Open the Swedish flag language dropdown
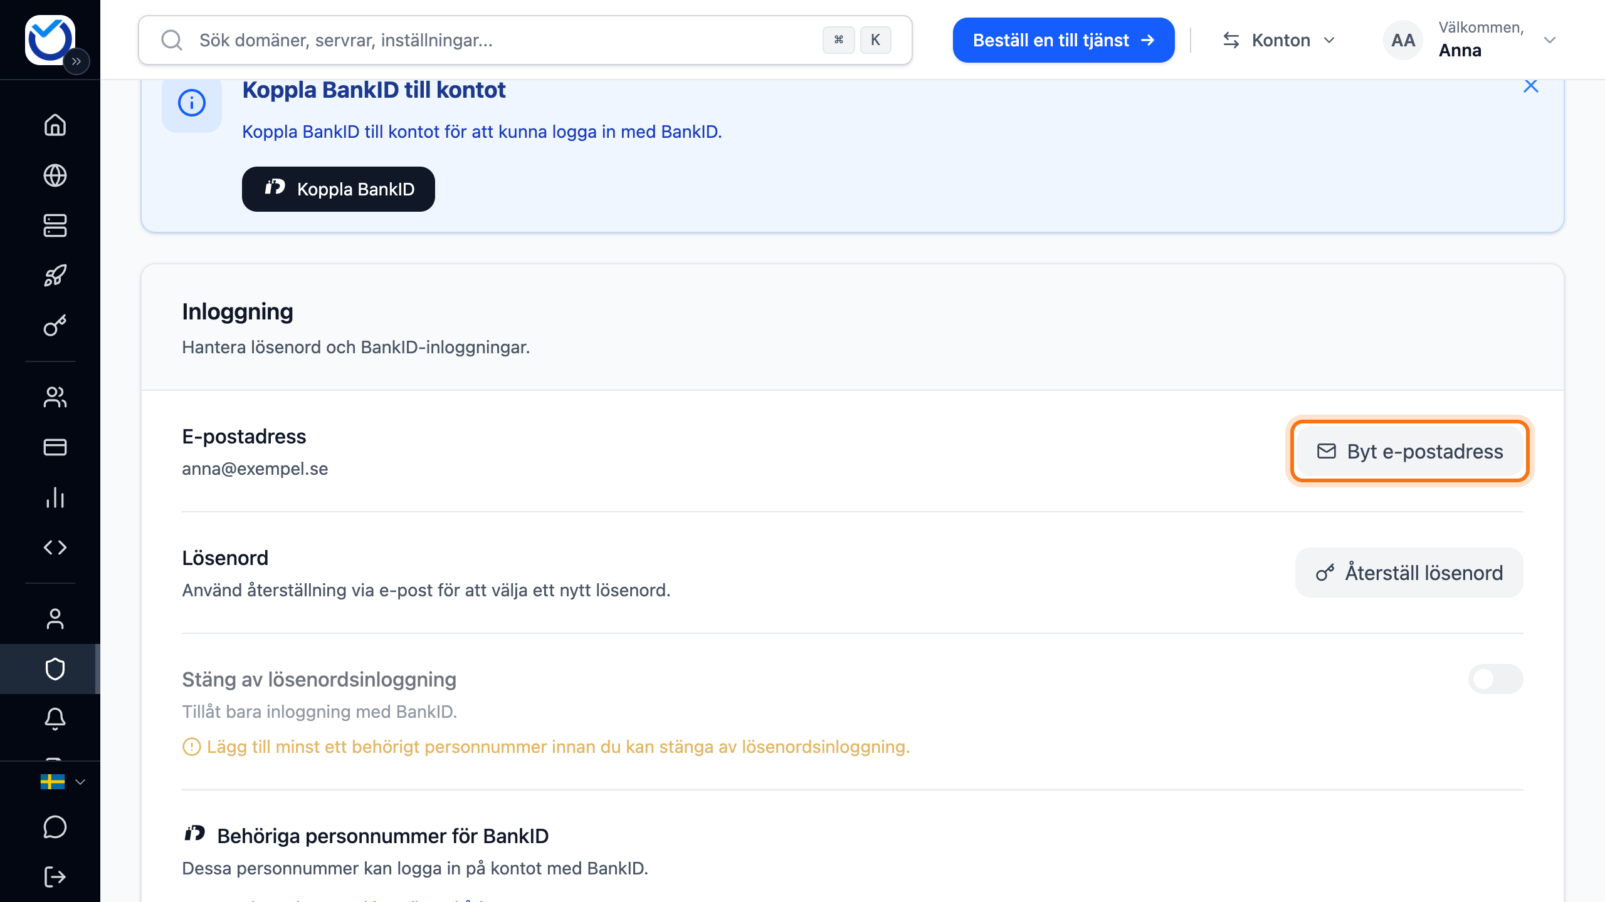 coord(62,782)
